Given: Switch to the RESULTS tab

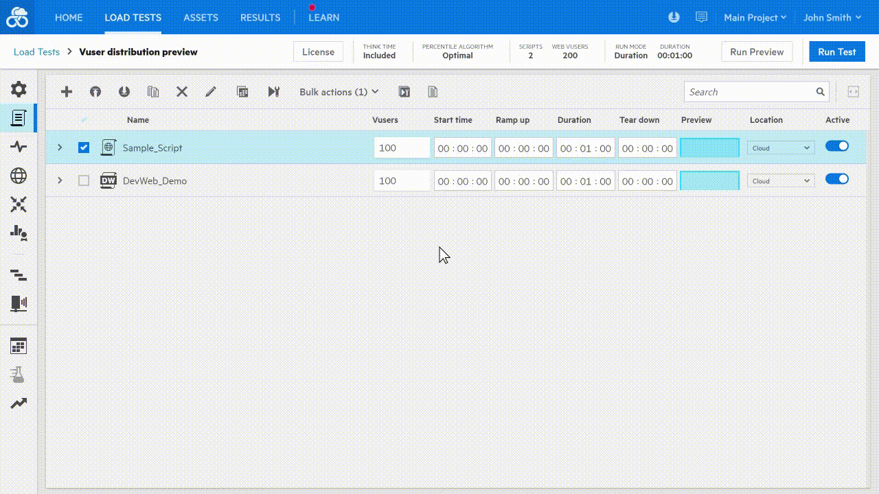Looking at the screenshot, I should pyautogui.click(x=260, y=17).
